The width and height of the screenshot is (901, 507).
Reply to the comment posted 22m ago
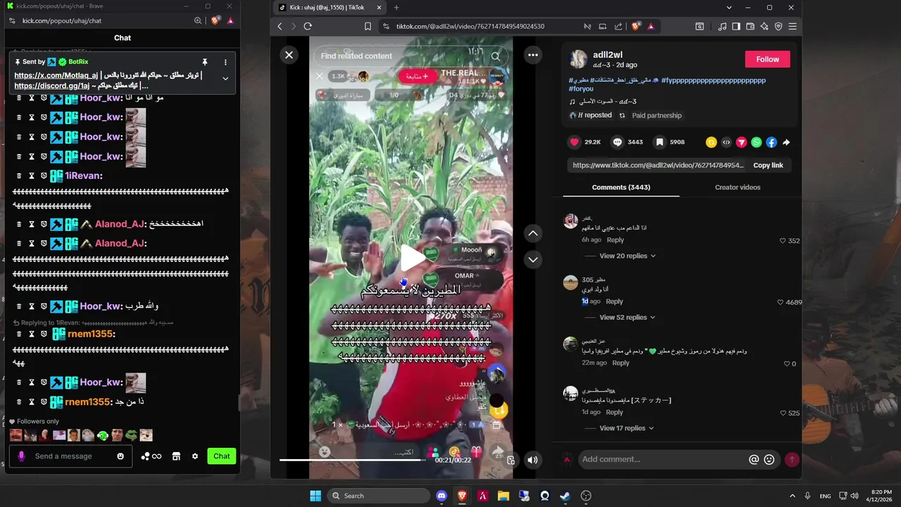(621, 363)
